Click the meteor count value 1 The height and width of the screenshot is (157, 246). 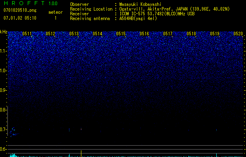56,18
